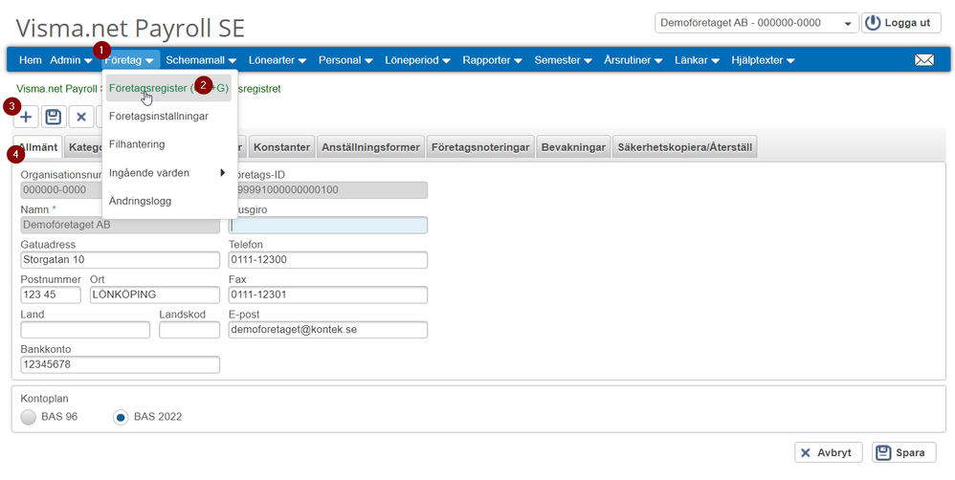Click the empty Land input field

click(85, 330)
